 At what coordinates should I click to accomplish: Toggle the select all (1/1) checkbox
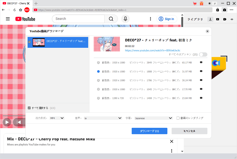coord(29,108)
